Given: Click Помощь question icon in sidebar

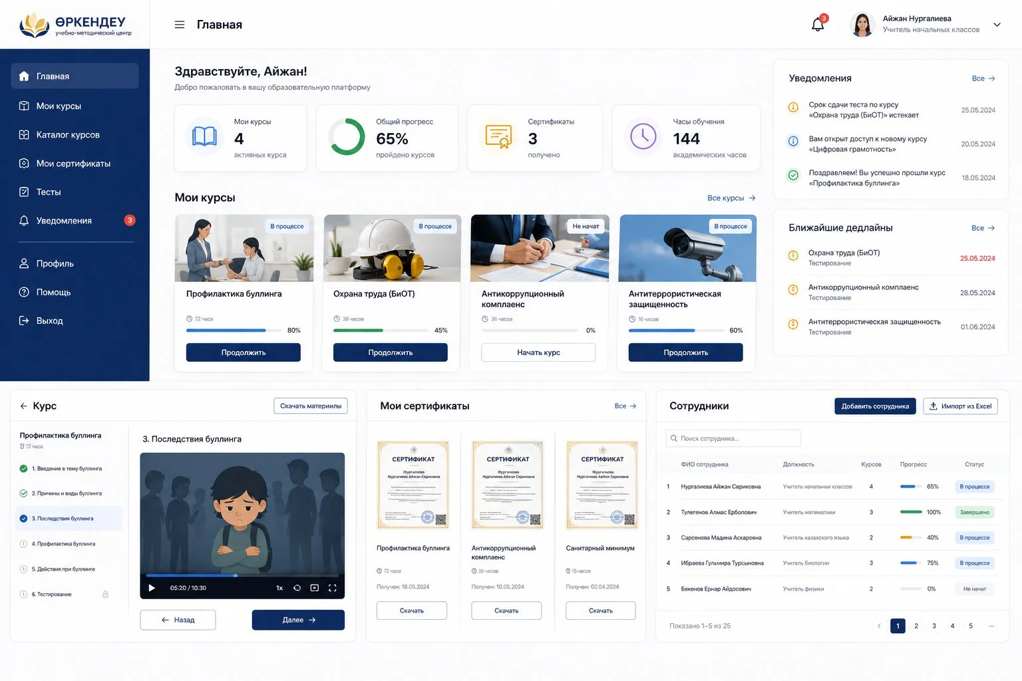Looking at the screenshot, I should 24,292.
